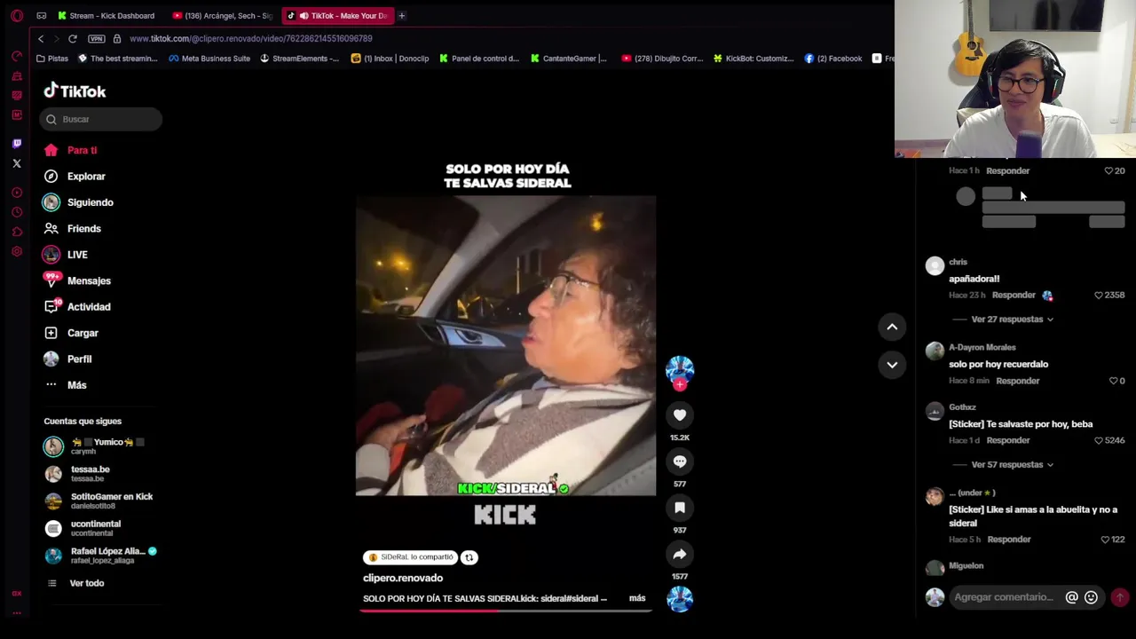Click the TikTok logo
The height and width of the screenshot is (639, 1136).
[75, 91]
